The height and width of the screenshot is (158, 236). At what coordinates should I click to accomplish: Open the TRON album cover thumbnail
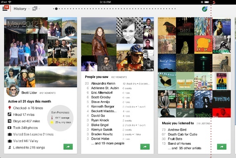[222, 99]
